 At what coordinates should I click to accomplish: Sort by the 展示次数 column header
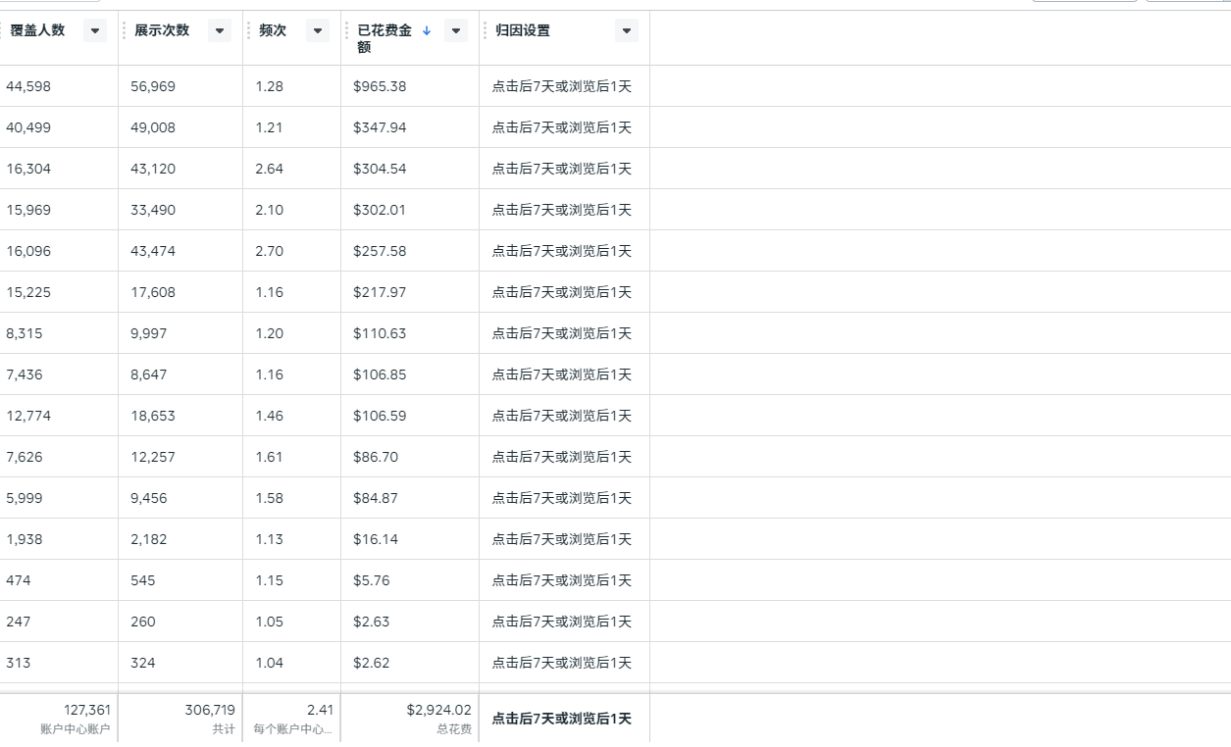(162, 30)
